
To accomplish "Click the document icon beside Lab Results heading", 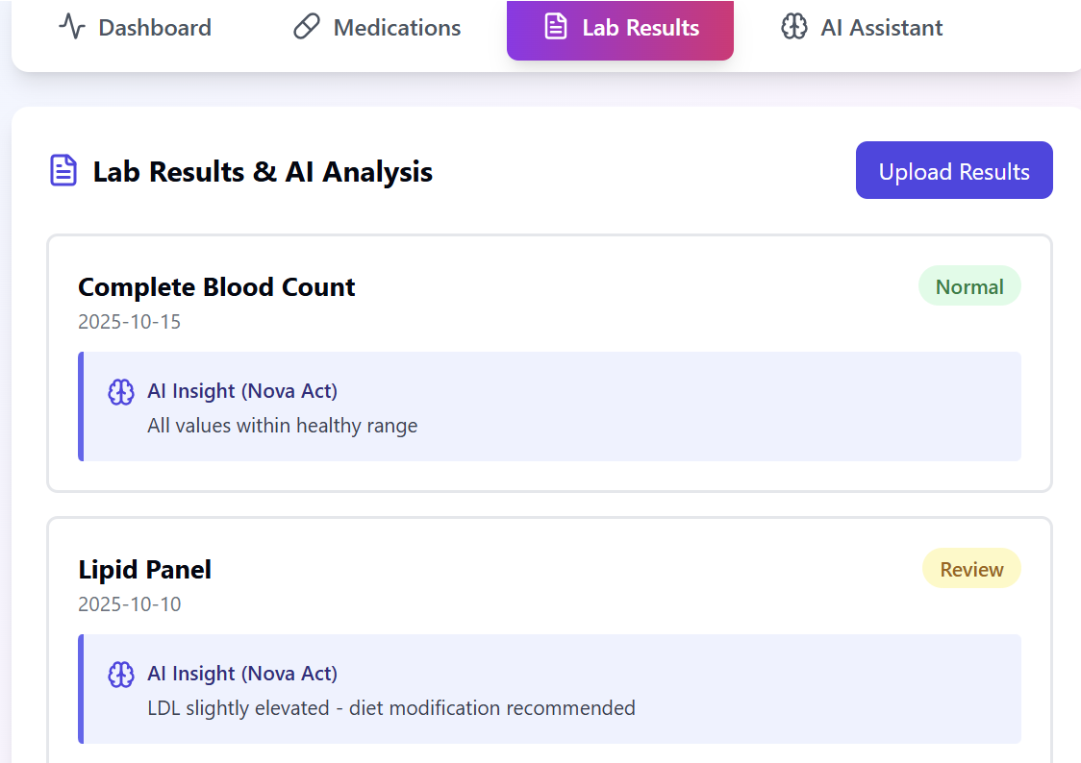I will coord(63,171).
